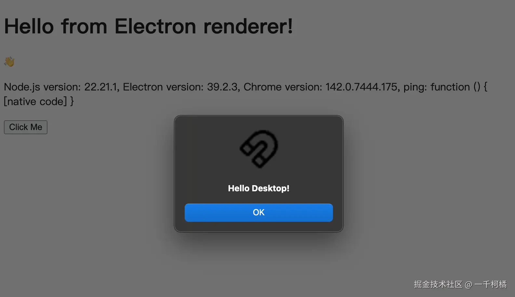Click the closing brace after native code
The height and width of the screenshot is (297, 515).
(x=72, y=101)
